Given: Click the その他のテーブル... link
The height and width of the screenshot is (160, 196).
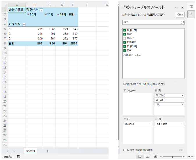Looking at the screenshot, I should [132, 55].
